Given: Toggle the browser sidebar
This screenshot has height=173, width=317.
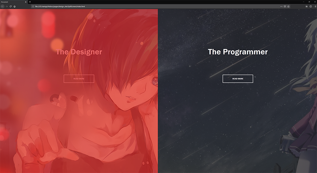Looking at the screenshot, I should click(311, 6).
